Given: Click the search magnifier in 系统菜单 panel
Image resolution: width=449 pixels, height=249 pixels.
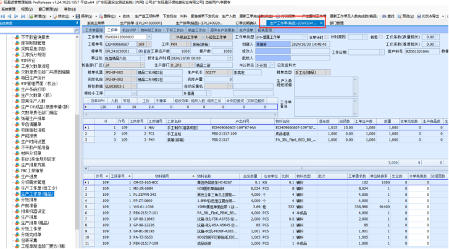Looking at the screenshot, I should [x=76, y=30].
